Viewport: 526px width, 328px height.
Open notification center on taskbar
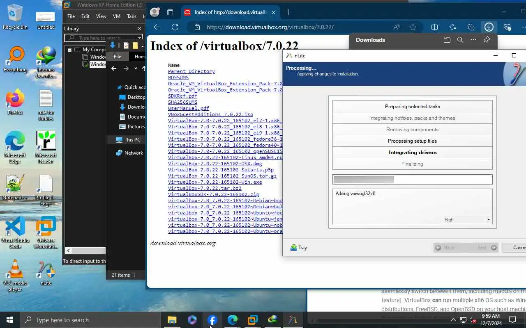click(x=512, y=320)
